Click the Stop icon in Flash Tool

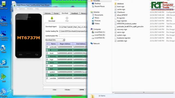tap(67, 18)
